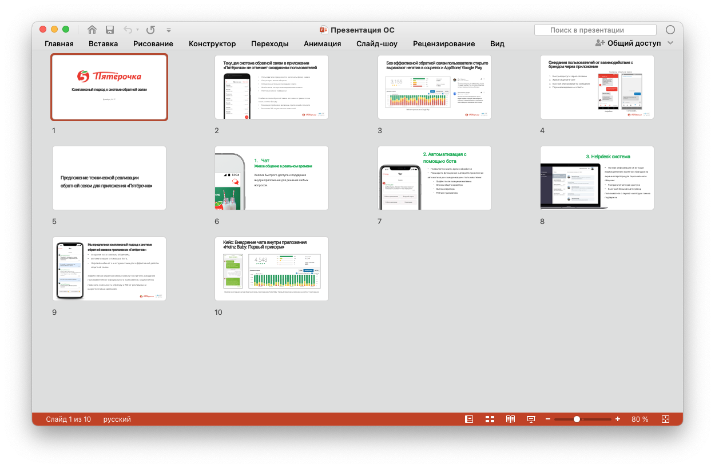Open the Переходы tab

click(x=270, y=43)
